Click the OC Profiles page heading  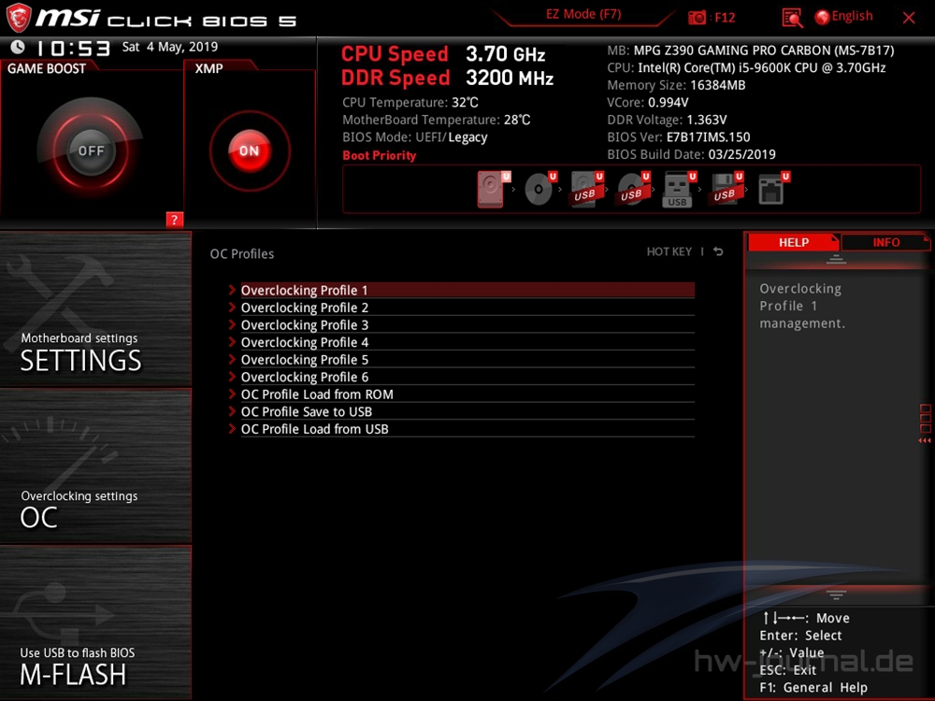(x=242, y=254)
